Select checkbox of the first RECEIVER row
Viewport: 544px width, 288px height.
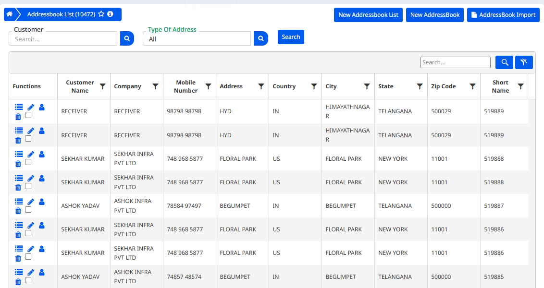28,115
